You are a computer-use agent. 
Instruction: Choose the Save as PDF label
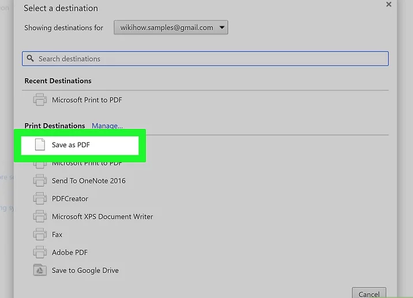[71, 145]
